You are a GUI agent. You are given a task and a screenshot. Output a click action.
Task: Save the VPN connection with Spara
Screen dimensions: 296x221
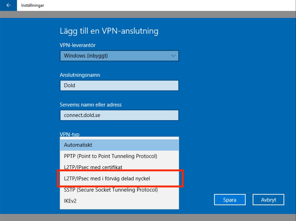click(230, 200)
